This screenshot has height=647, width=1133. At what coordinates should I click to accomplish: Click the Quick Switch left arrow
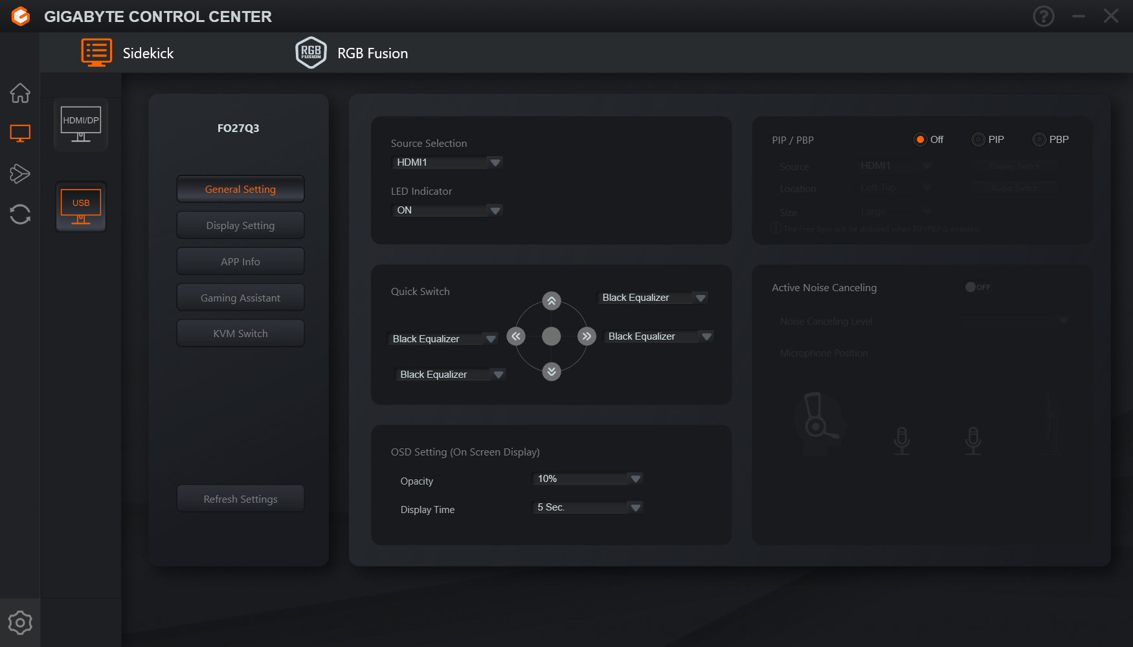(516, 336)
